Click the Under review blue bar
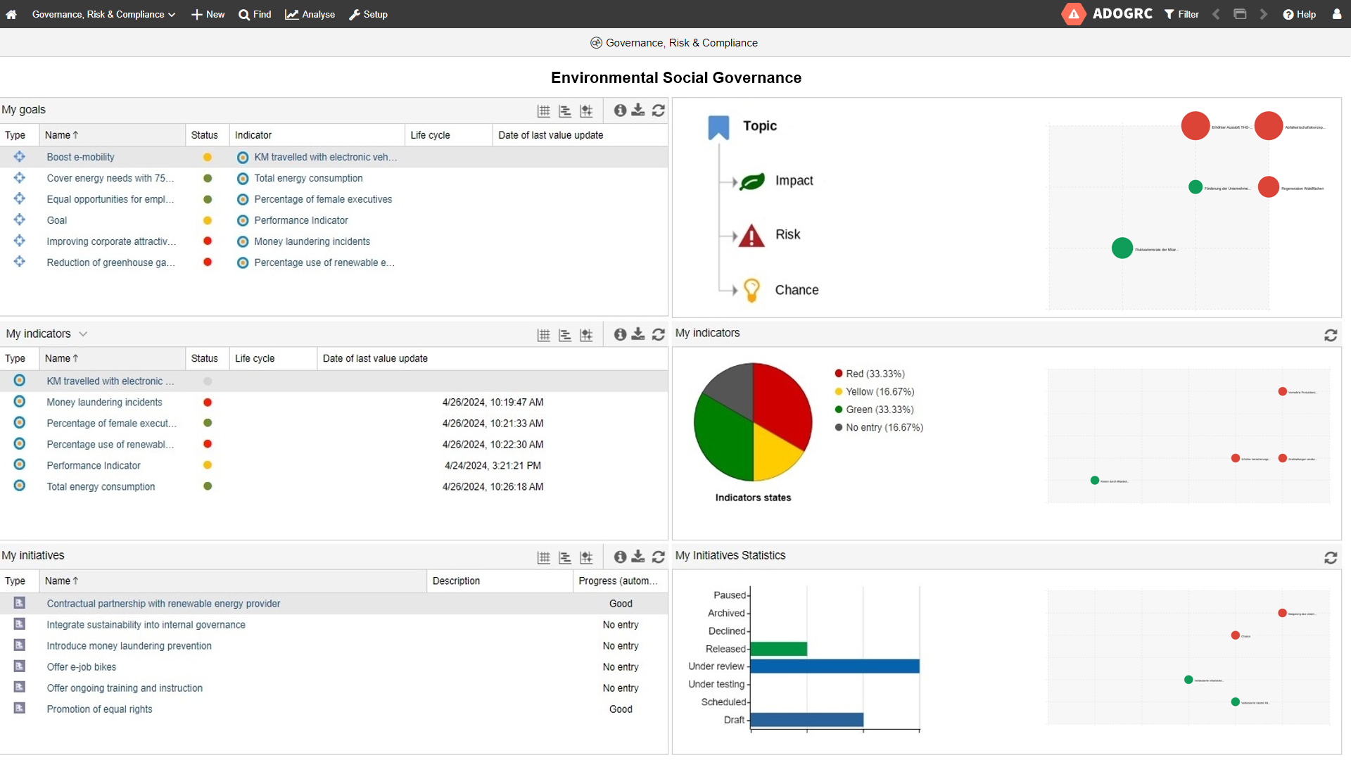Image resolution: width=1351 pixels, height=760 pixels. 835,666
